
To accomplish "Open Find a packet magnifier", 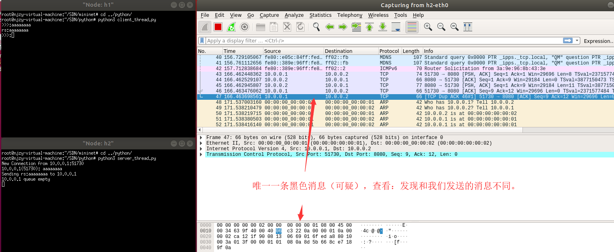I will pos(316,27).
